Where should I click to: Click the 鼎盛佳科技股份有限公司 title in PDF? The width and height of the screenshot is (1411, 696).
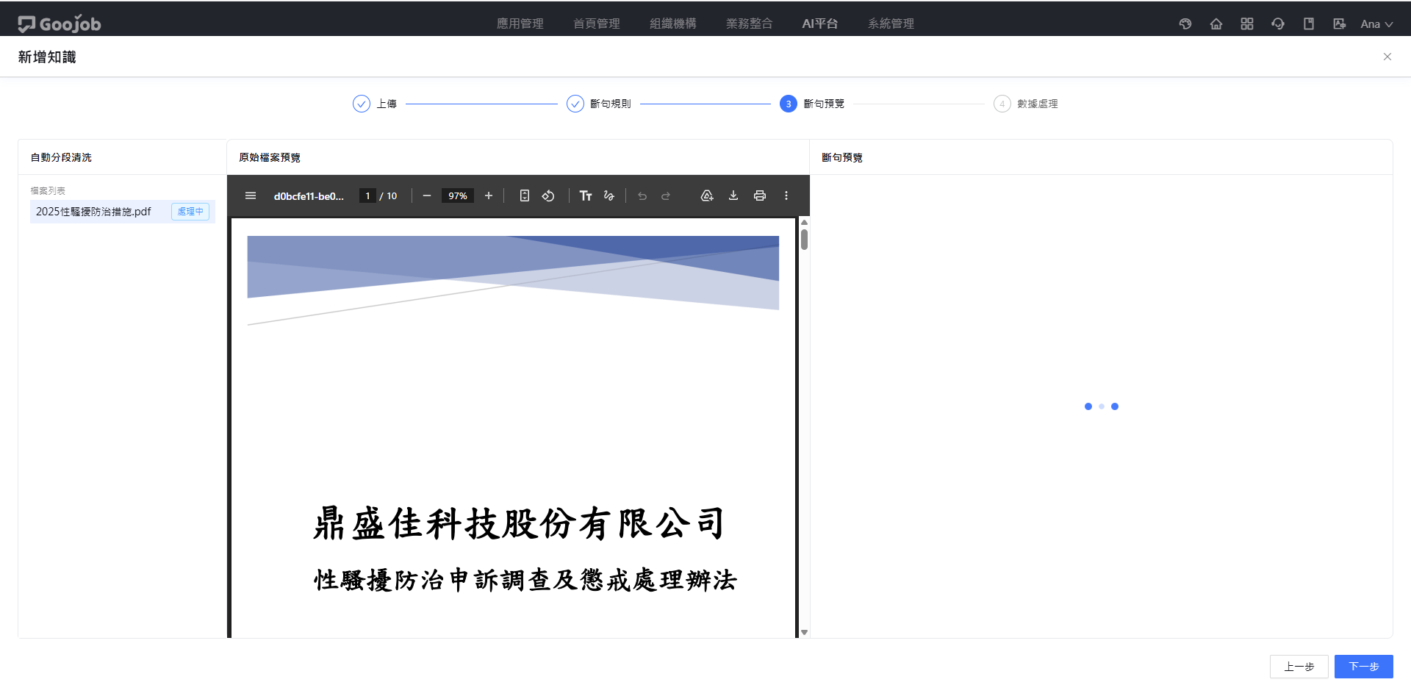[x=520, y=523]
